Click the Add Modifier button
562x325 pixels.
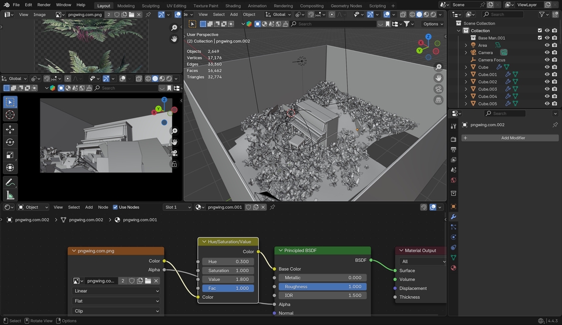[510, 138]
